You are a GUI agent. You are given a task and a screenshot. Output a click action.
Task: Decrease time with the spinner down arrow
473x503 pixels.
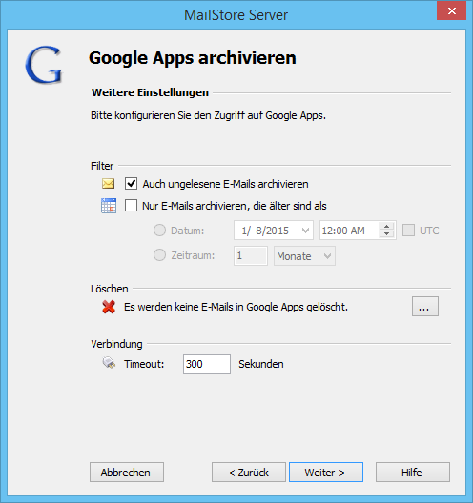click(x=386, y=234)
